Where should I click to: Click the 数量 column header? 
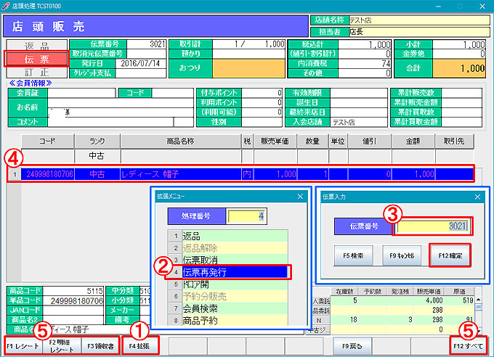pyautogui.click(x=312, y=141)
